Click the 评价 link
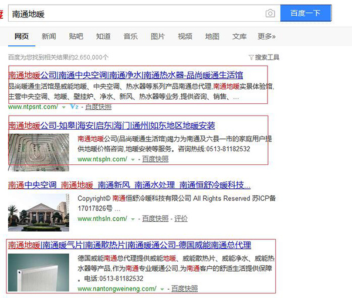The width and height of the screenshot is (352, 298). pos(181,219)
